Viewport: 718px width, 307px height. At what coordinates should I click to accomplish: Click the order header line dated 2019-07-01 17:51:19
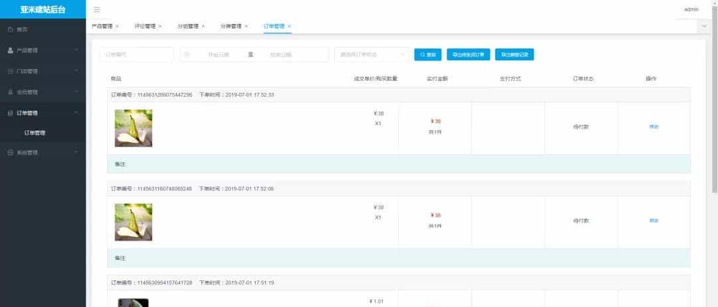[x=398, y=282]
